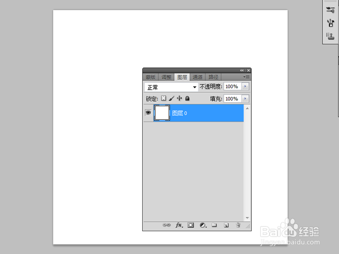Open the 填充 slider arrow
339x254 pixels.
(x=245, y=99)
